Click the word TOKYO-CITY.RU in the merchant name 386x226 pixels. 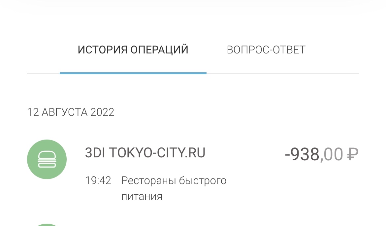157,153
